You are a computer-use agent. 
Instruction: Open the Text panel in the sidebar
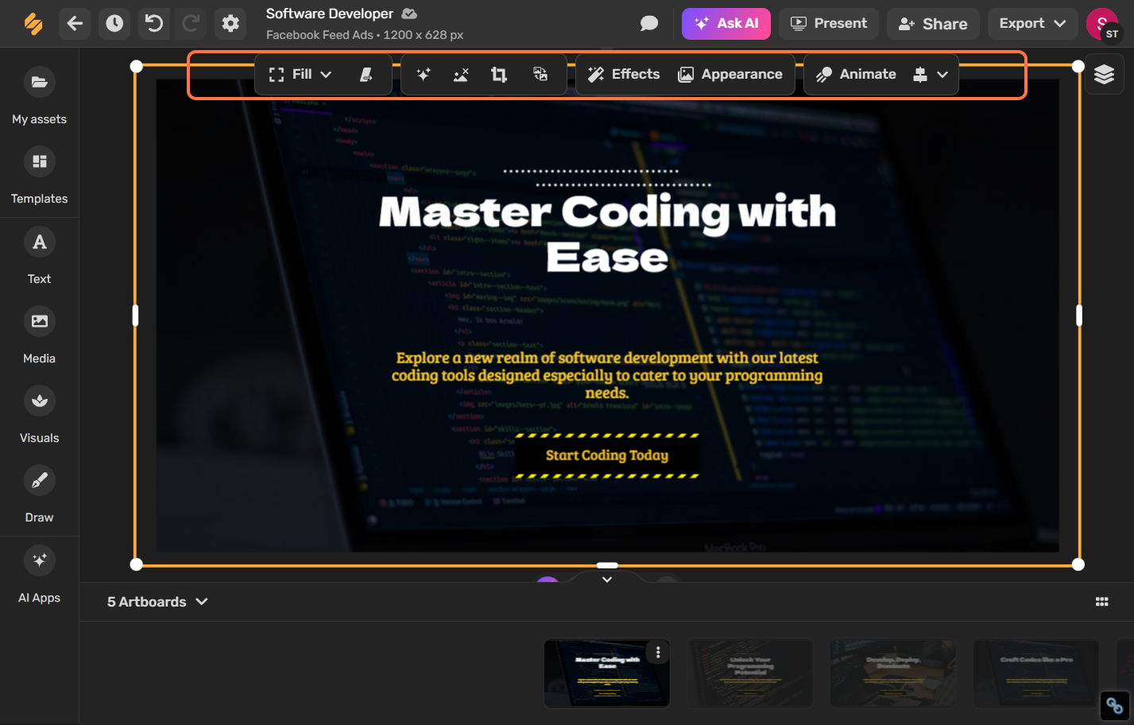click(39, 254)
